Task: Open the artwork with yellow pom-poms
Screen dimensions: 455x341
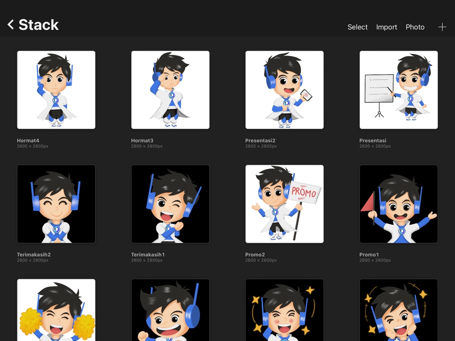Action: (x=56, y=310)
